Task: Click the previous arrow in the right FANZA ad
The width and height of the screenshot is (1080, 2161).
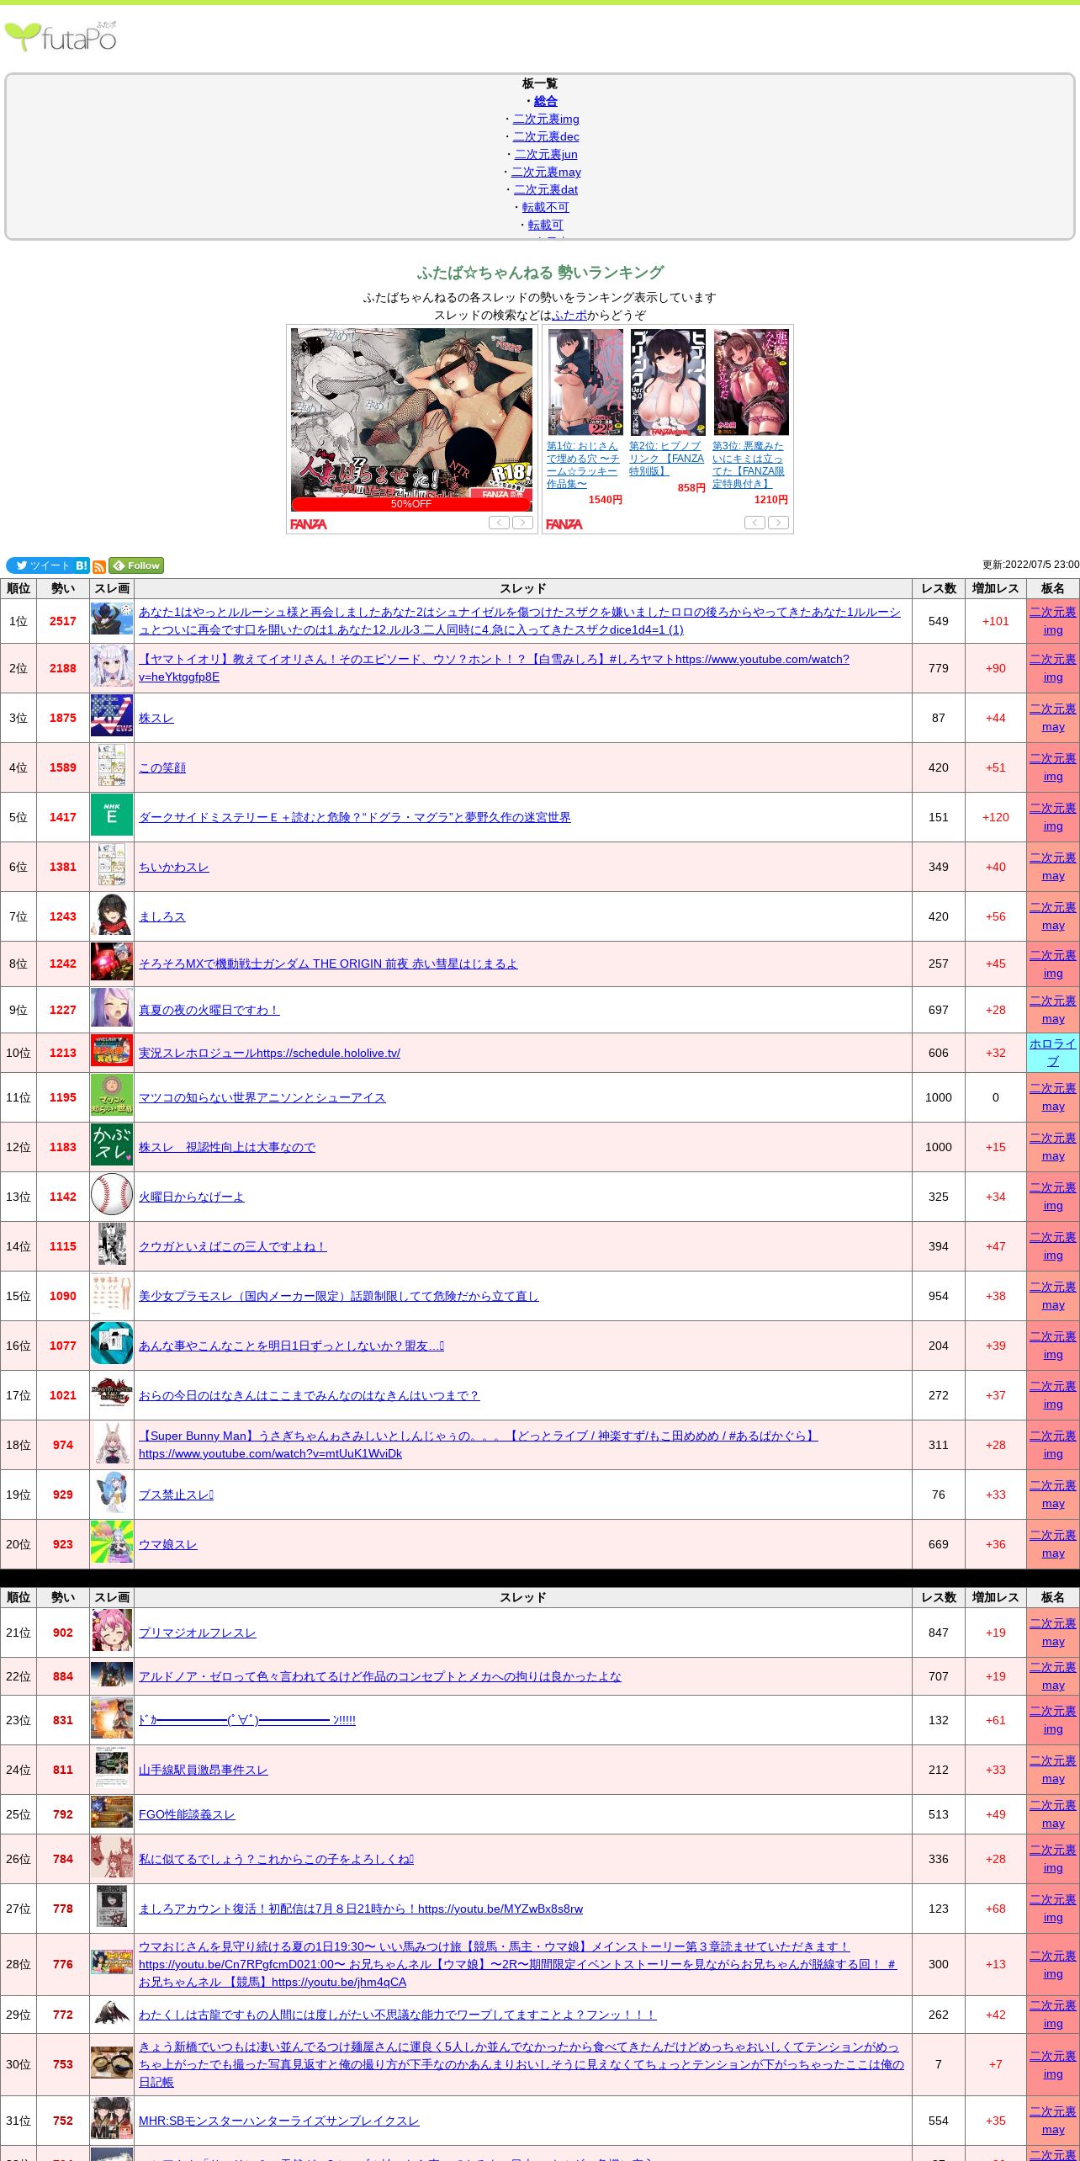Action: click(x=754, y=523)
